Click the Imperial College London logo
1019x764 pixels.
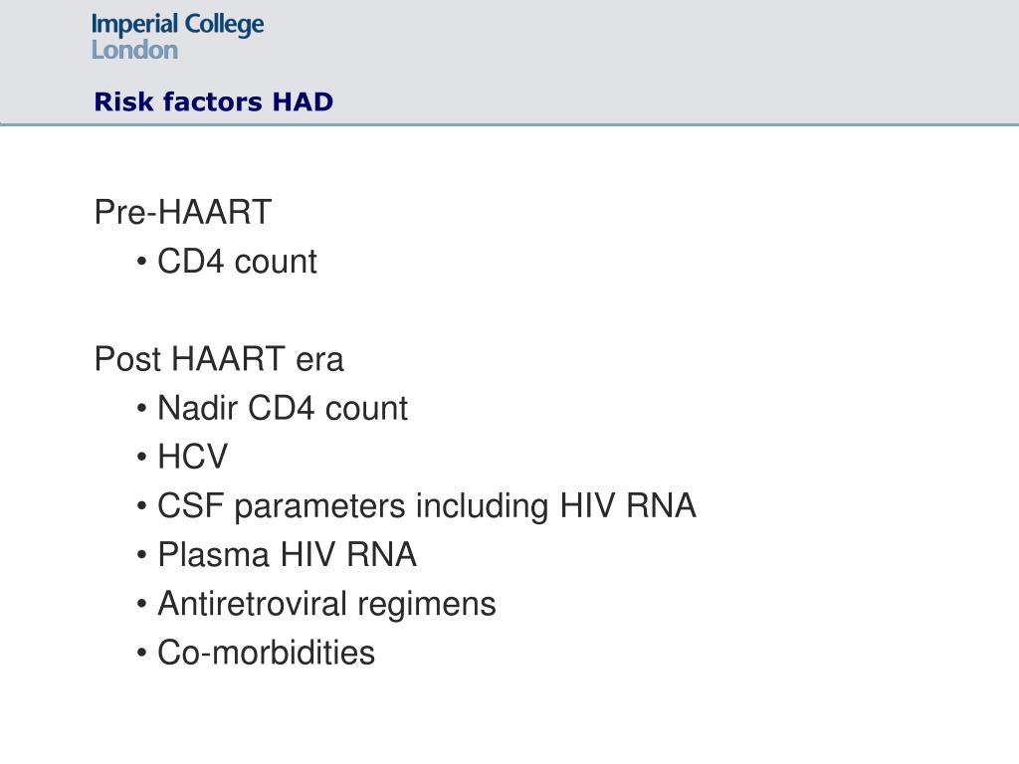coord(177,37)
